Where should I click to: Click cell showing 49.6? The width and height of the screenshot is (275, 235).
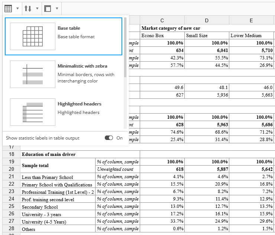point(162,88)
